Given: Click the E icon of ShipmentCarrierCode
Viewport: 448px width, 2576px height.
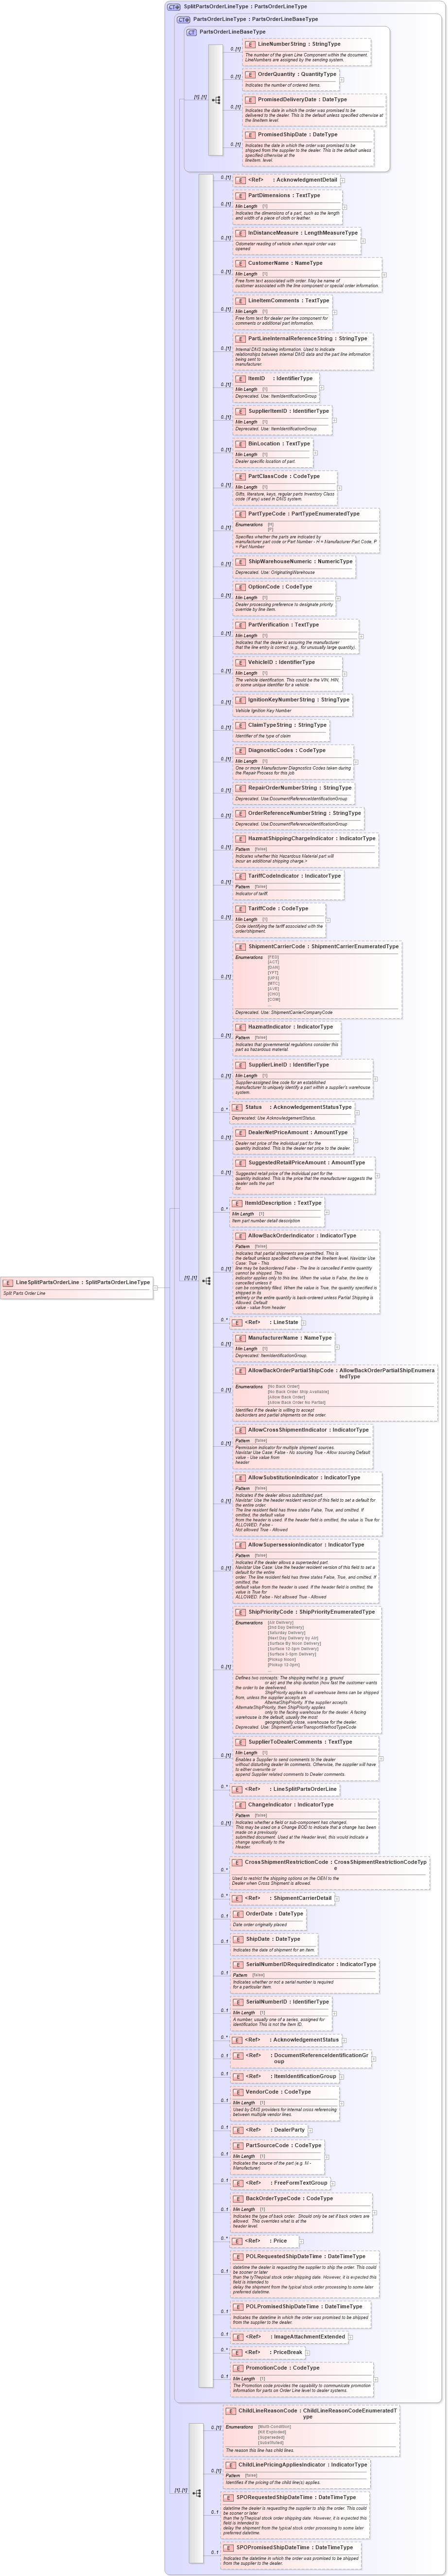Looking at the screenshot, I should point(241,946).
